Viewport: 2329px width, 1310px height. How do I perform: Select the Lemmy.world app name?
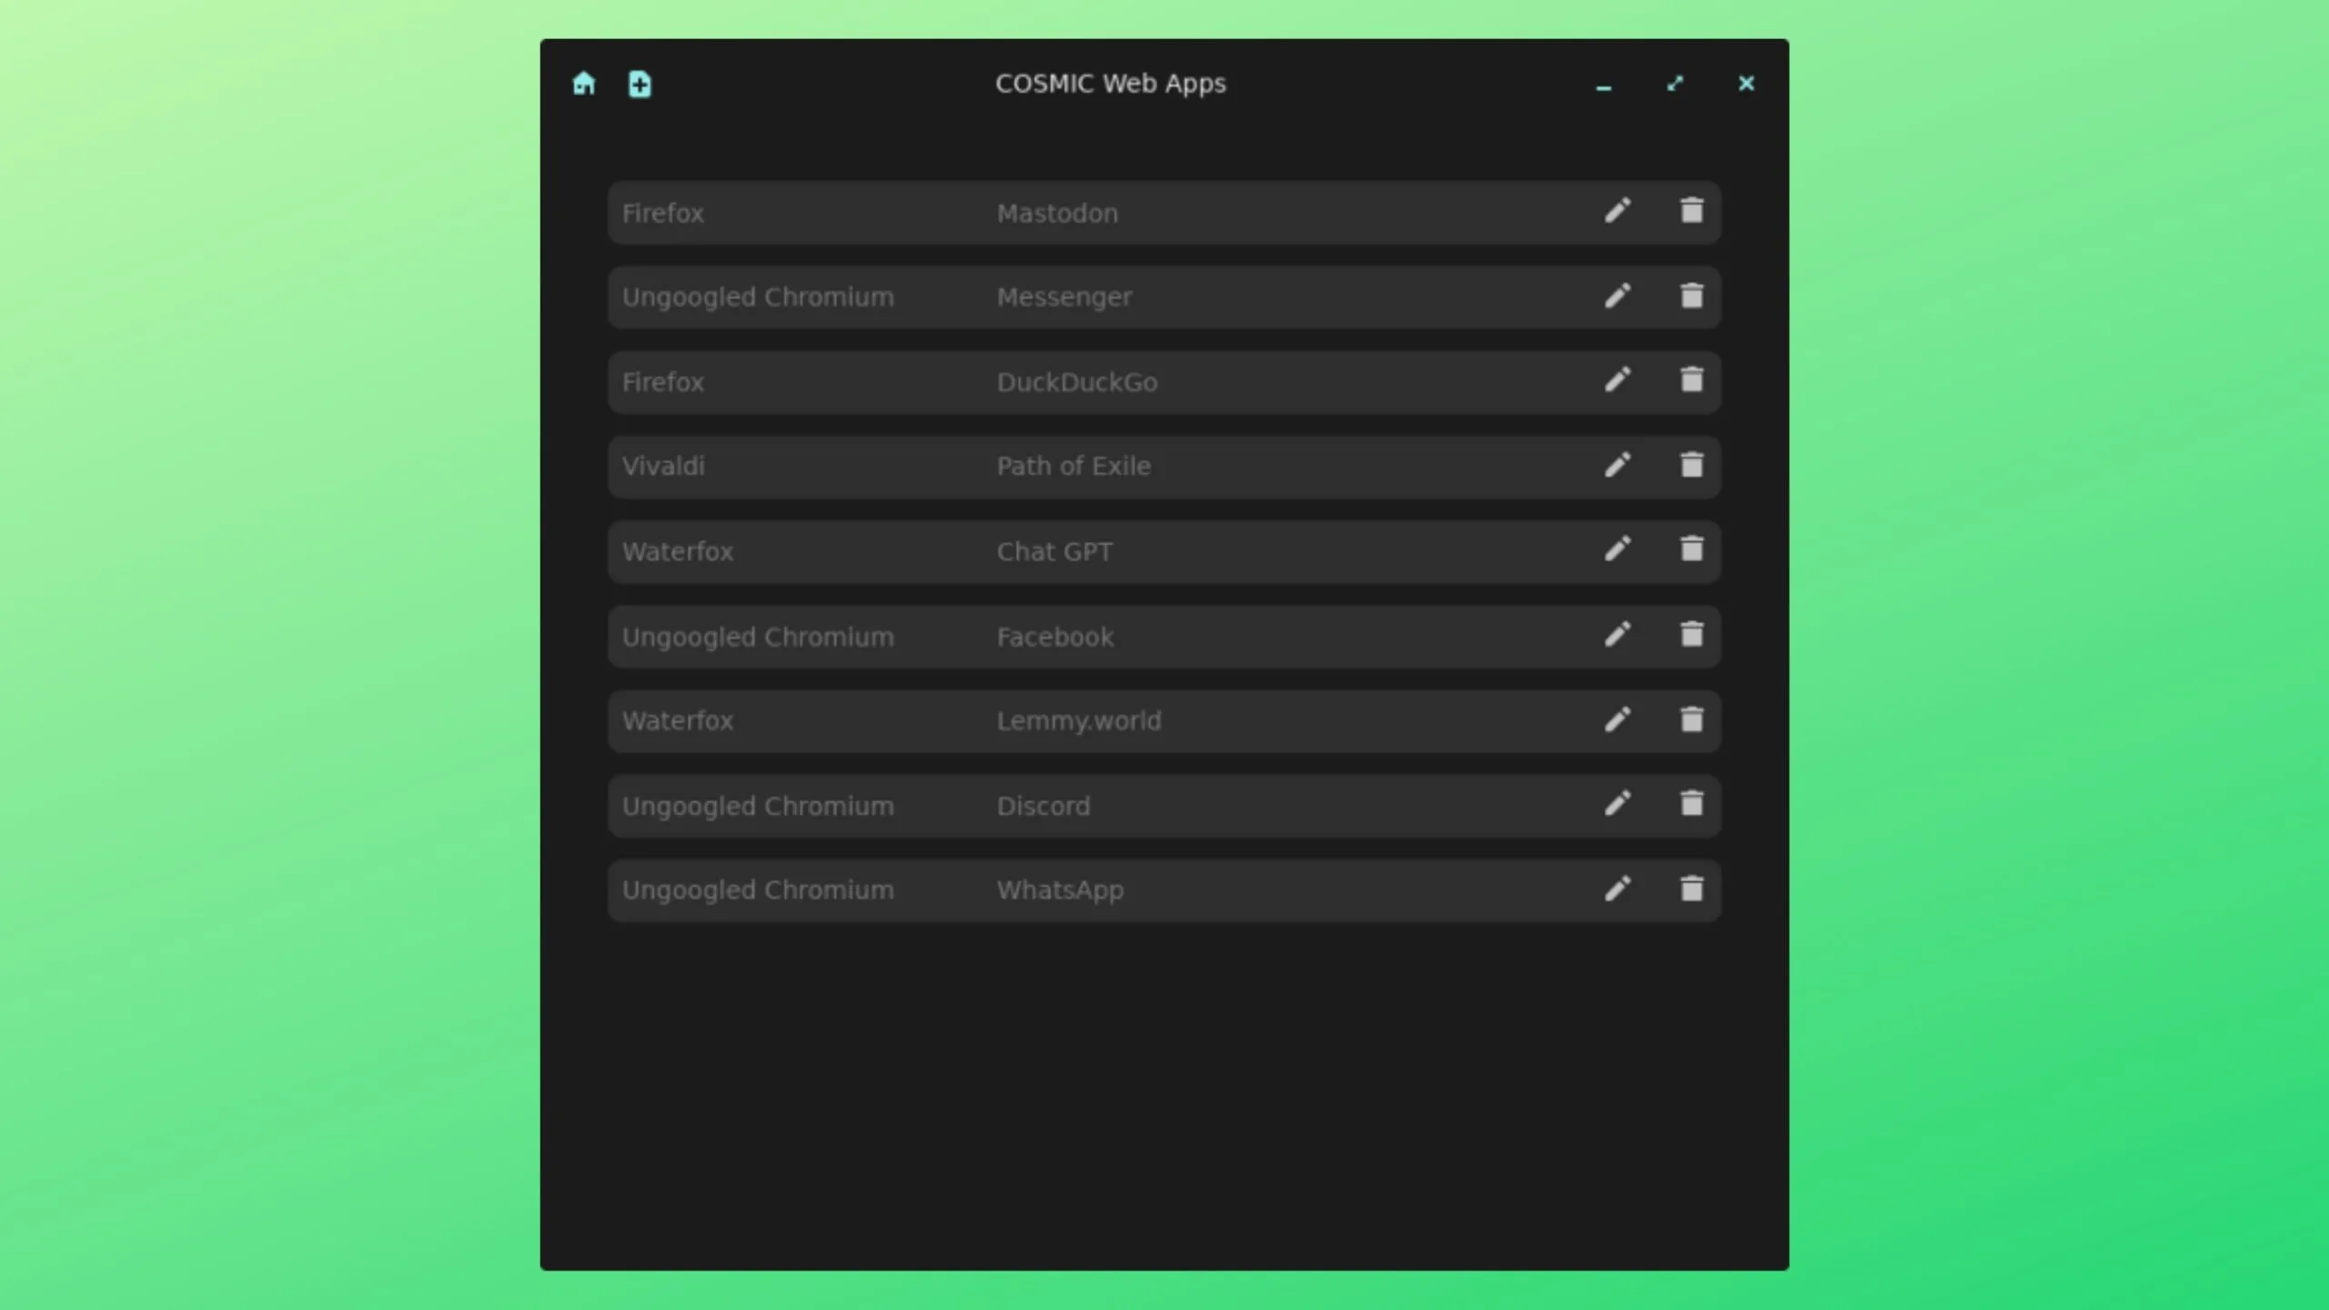click(1079, 721)
